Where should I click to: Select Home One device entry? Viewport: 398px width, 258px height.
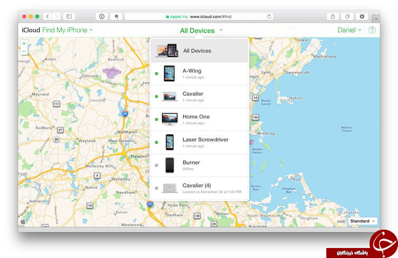coord(199,120)
